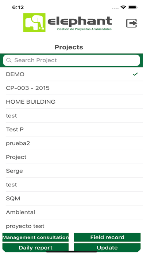The width and height of the screenshot is (143, 255).
Task: Select the DEMO project
Action: point(71,74)
